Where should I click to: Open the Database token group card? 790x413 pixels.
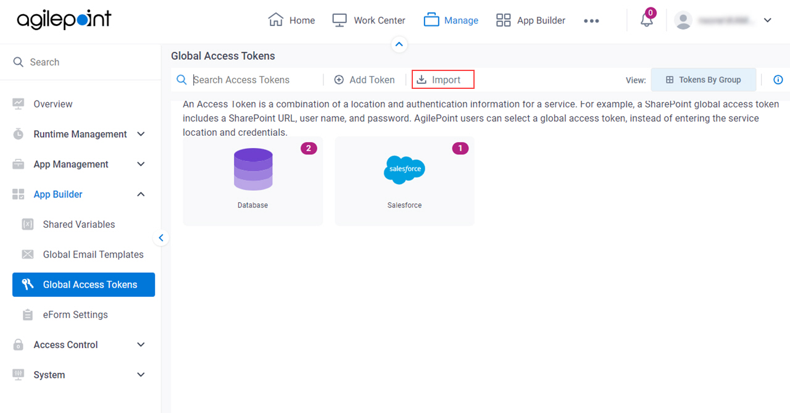point(253,181)
